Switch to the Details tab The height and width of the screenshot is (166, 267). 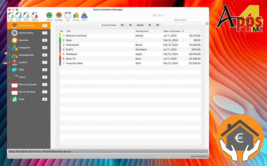click(140, 25)
